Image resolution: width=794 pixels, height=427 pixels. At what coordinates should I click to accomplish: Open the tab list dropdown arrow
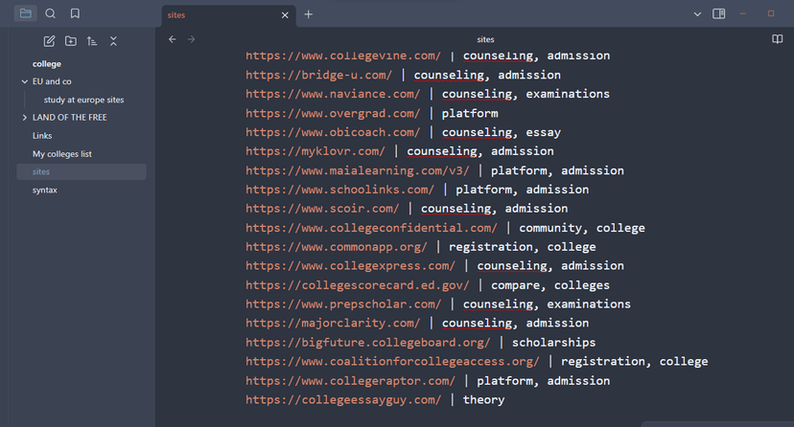tap(697, 14)
